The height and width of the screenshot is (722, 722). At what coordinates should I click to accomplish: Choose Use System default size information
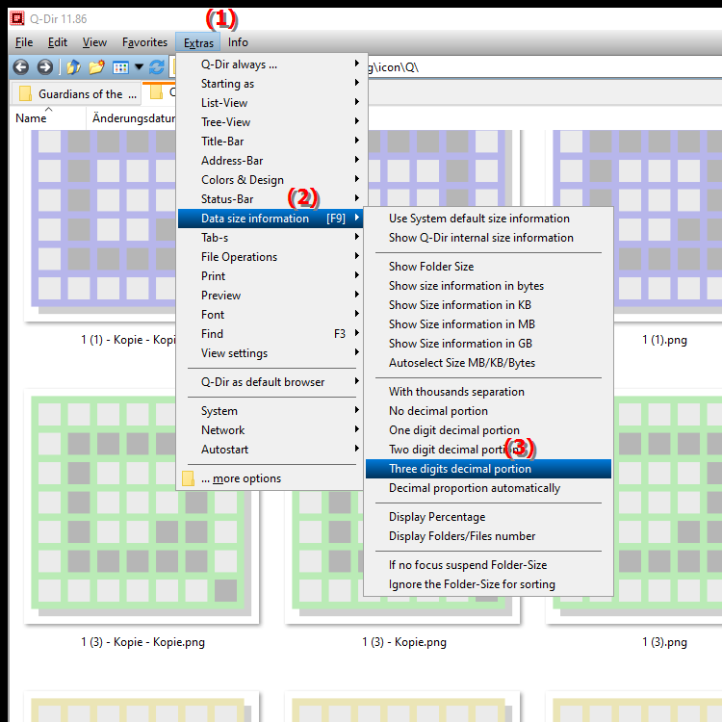tap(488, 219)
